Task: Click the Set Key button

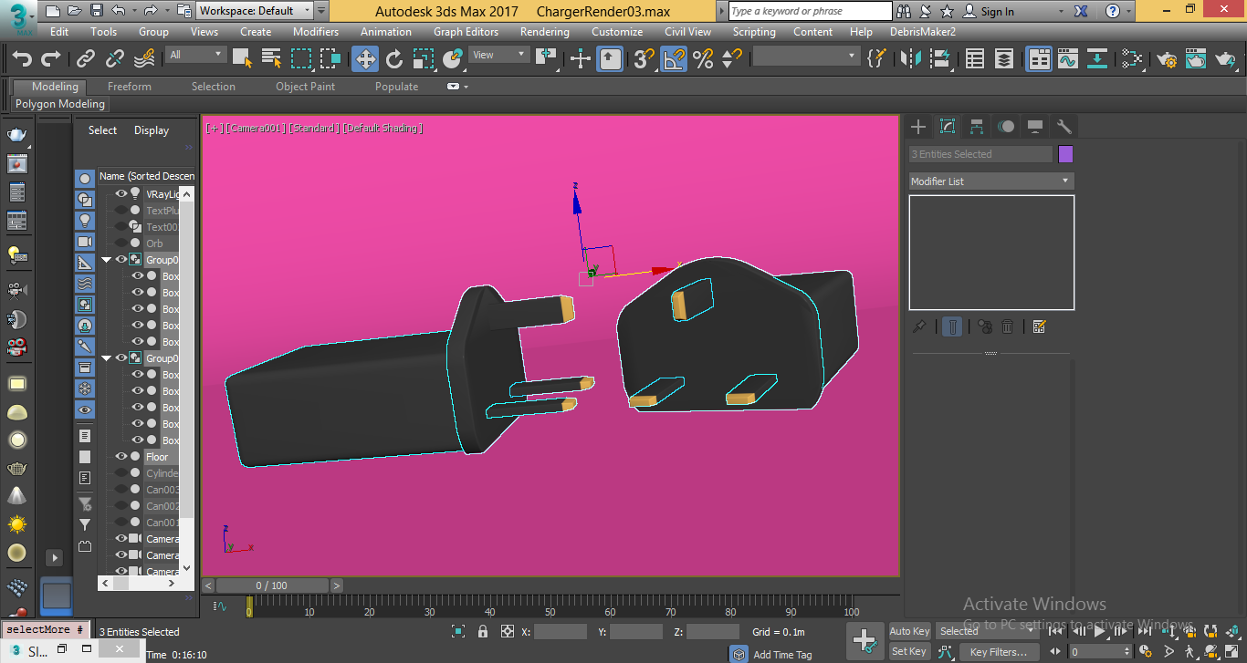Action: click(x=909, y=651)
